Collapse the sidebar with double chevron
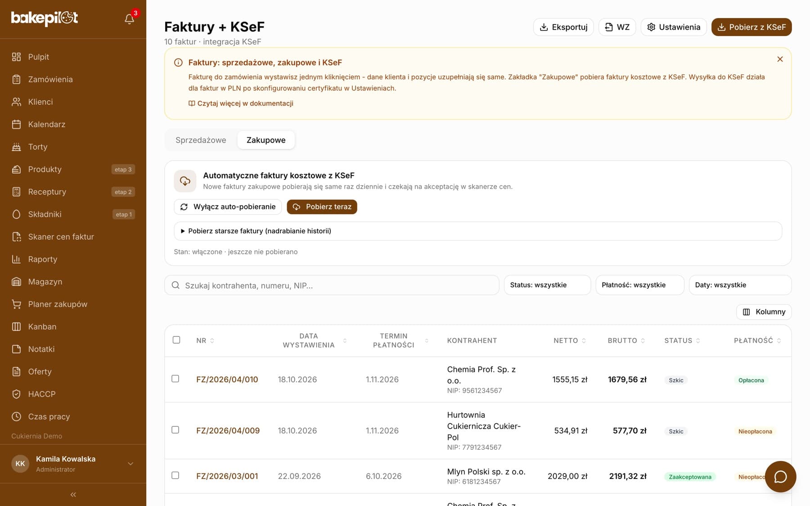 73,495
